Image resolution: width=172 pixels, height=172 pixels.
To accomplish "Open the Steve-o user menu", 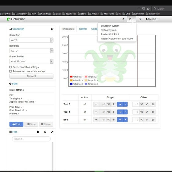I will 152,19.
